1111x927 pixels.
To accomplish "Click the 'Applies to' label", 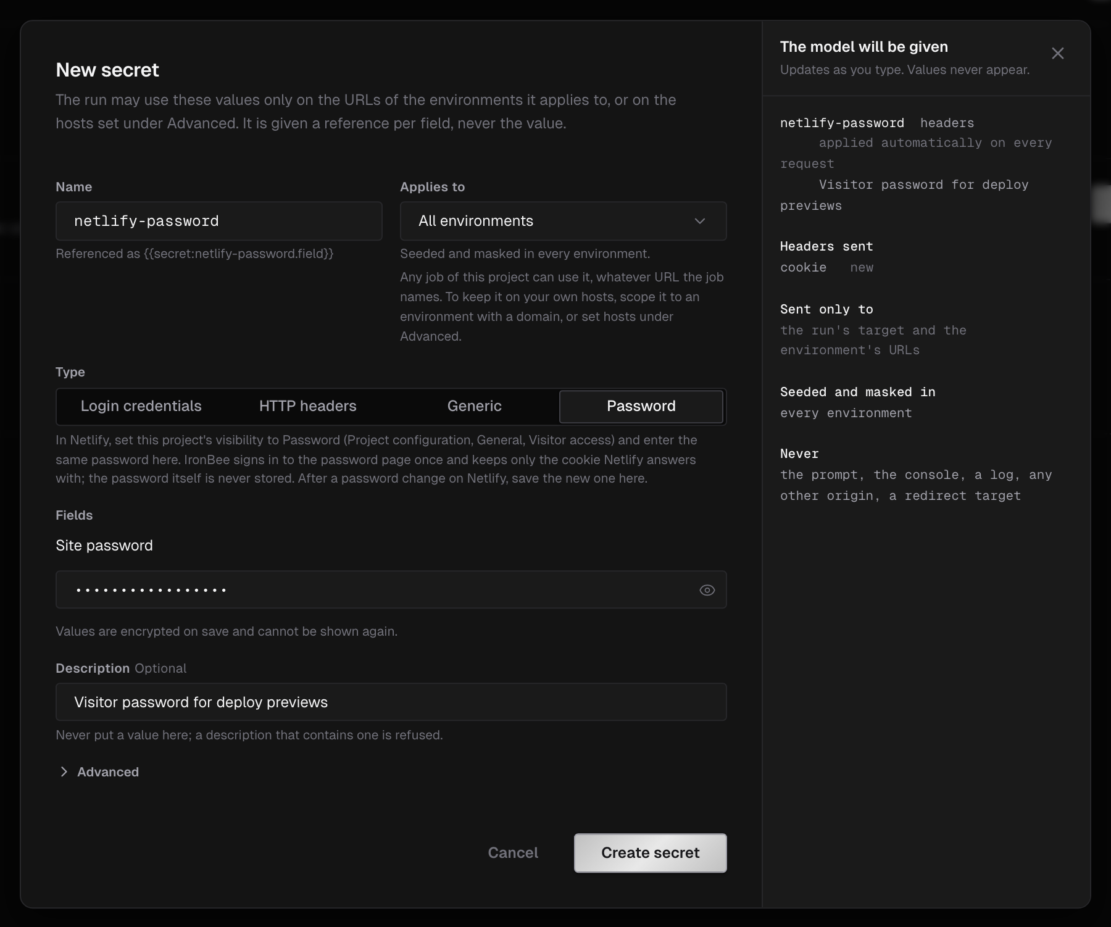I will 433,187.
